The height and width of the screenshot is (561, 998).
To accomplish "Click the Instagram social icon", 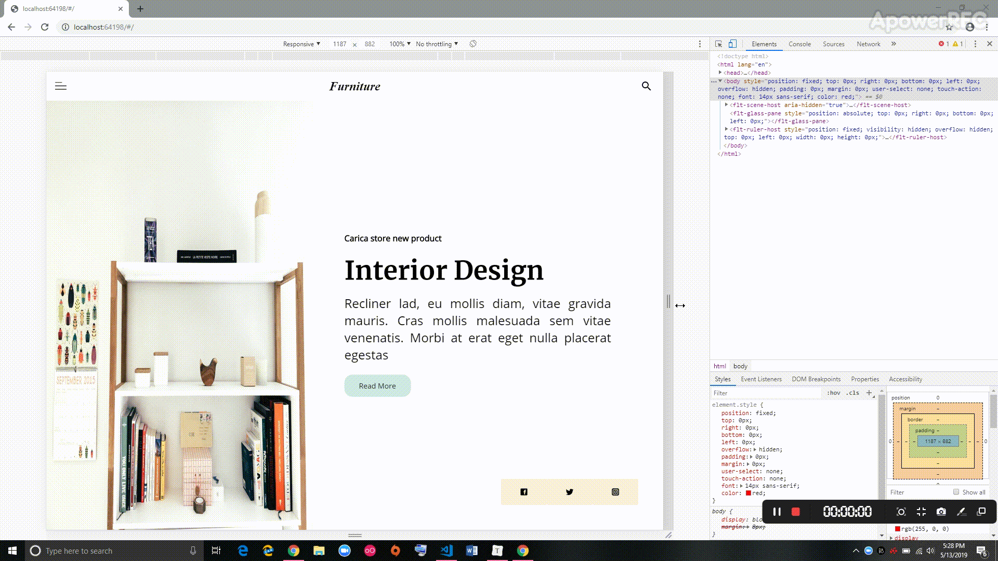I will pos(615,492).
